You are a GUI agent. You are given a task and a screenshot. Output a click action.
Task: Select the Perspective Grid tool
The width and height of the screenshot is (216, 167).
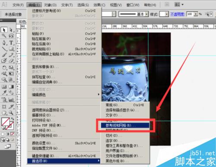pos(11,79)
